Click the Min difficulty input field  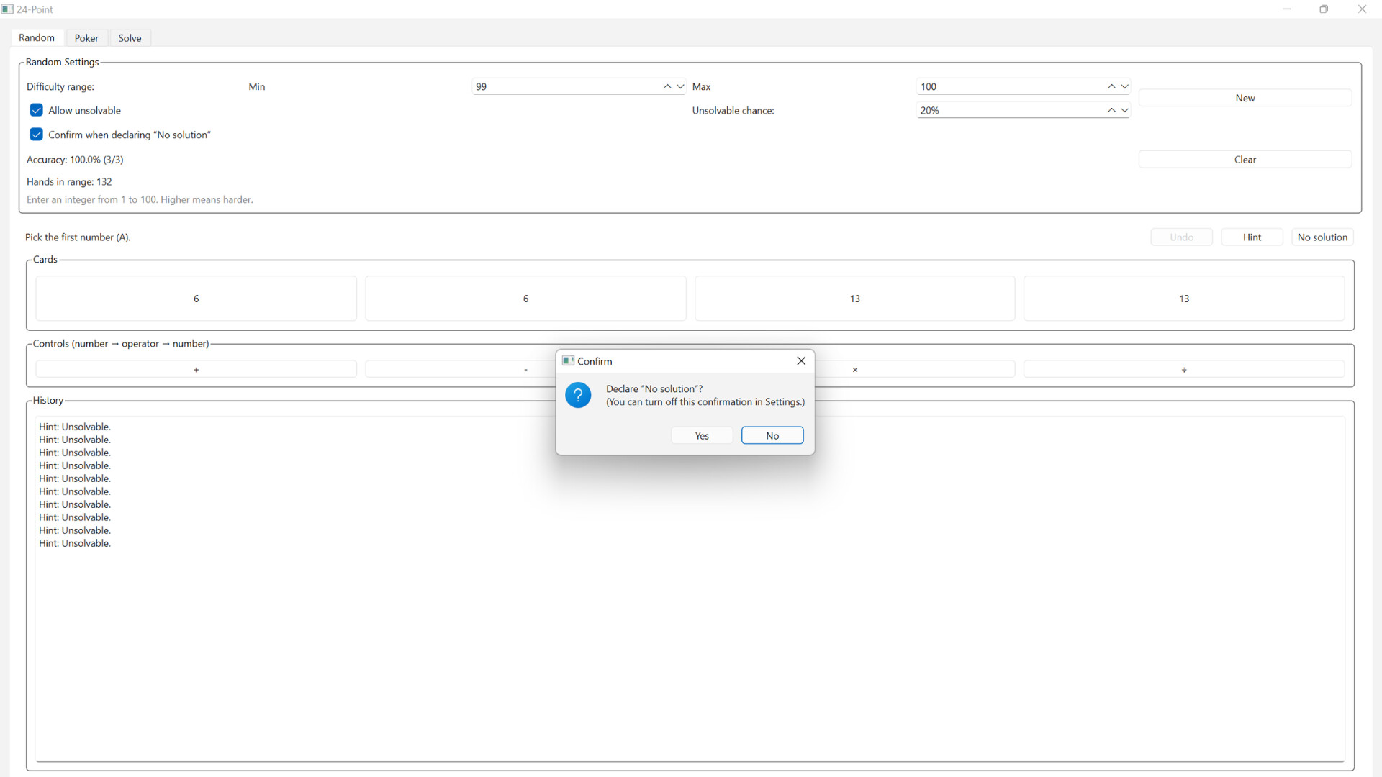click(565, 86)
